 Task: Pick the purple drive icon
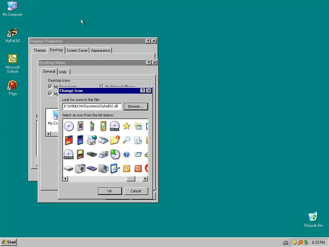pos(92,169)
